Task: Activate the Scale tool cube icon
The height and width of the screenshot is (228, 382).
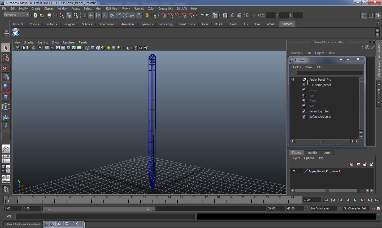Action: point(6,97)
